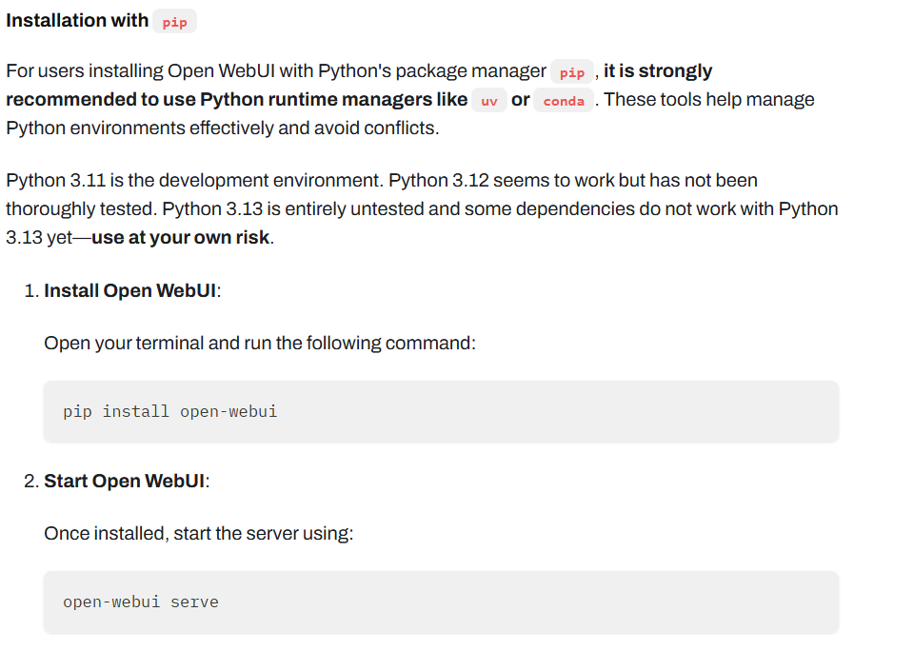The width and height of the screenshot is (914, 651).
Task: Click the 'pip install open-webui' code block
Action: click(441, 411)
